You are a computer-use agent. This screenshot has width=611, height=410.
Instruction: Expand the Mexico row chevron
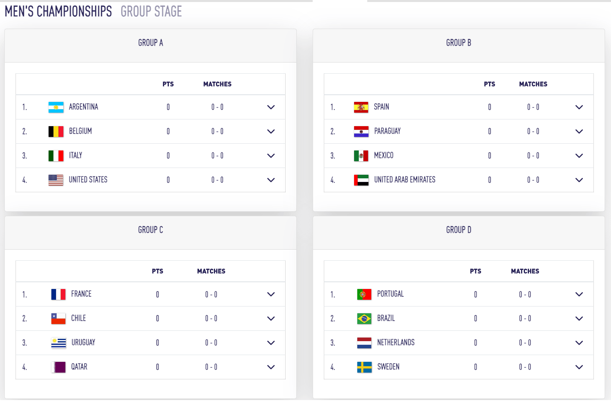[579, 156]
